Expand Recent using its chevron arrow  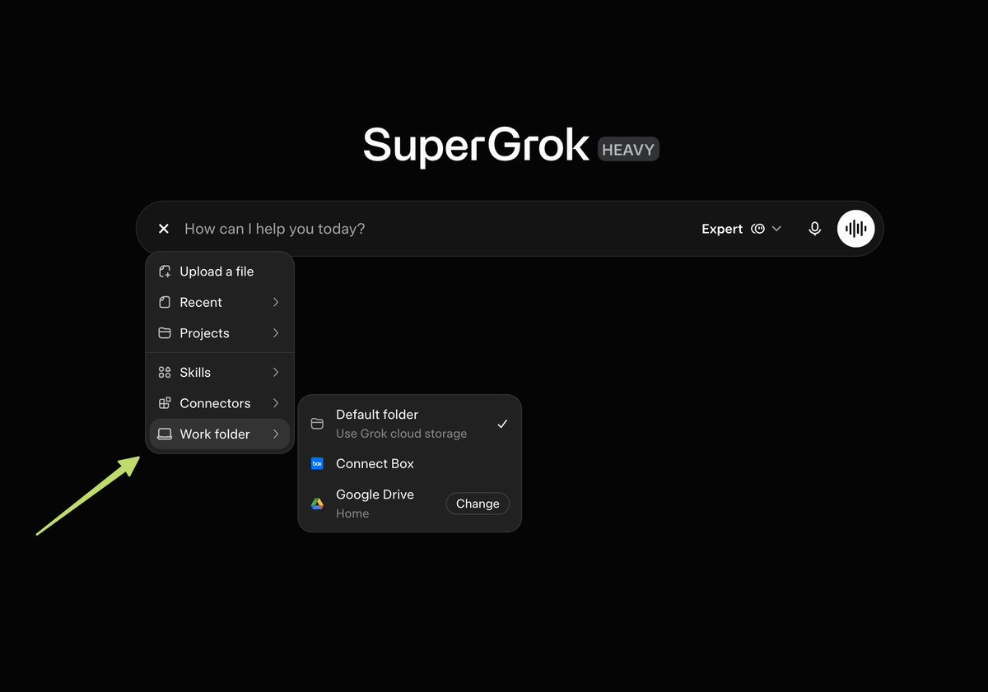276,302
